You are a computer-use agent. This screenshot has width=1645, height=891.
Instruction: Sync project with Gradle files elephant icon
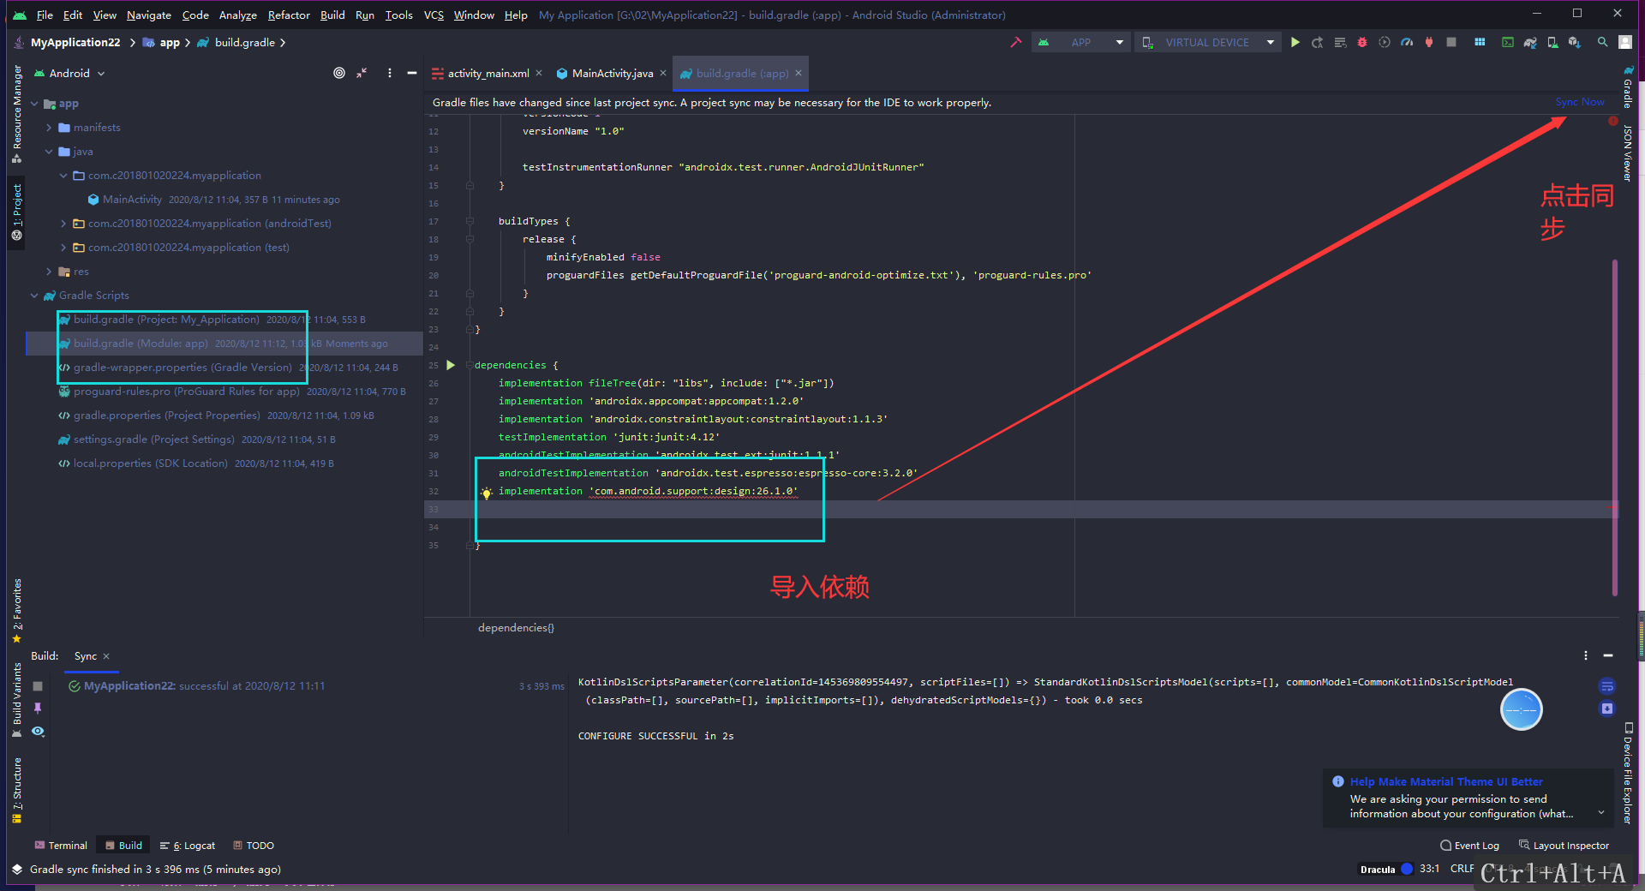(1530, 42)
